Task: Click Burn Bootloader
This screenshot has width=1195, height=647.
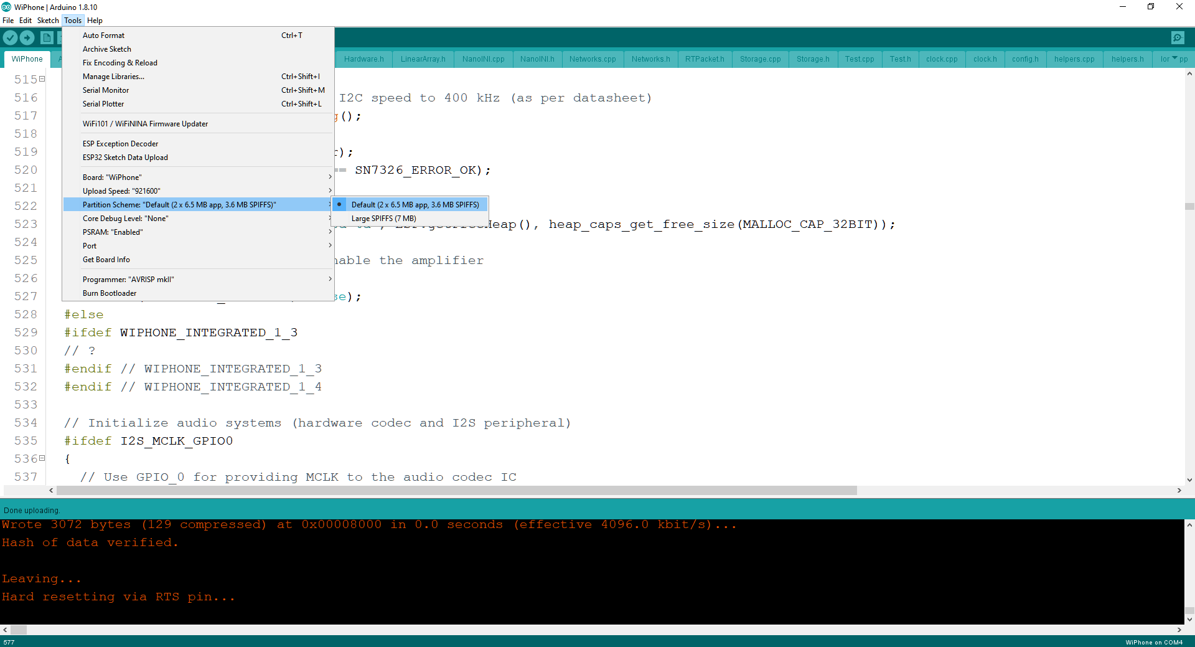Action: (110, 293)
